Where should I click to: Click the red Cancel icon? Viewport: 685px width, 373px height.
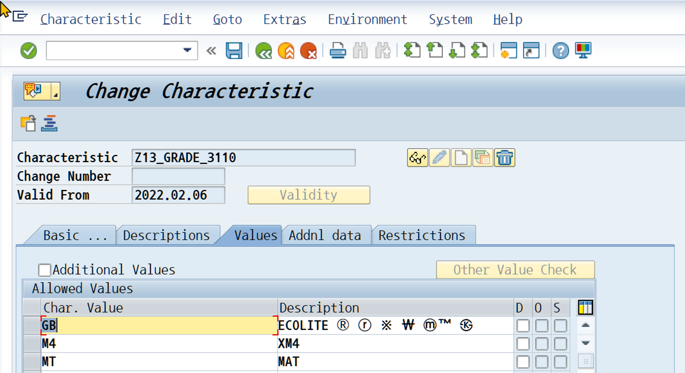308,51
